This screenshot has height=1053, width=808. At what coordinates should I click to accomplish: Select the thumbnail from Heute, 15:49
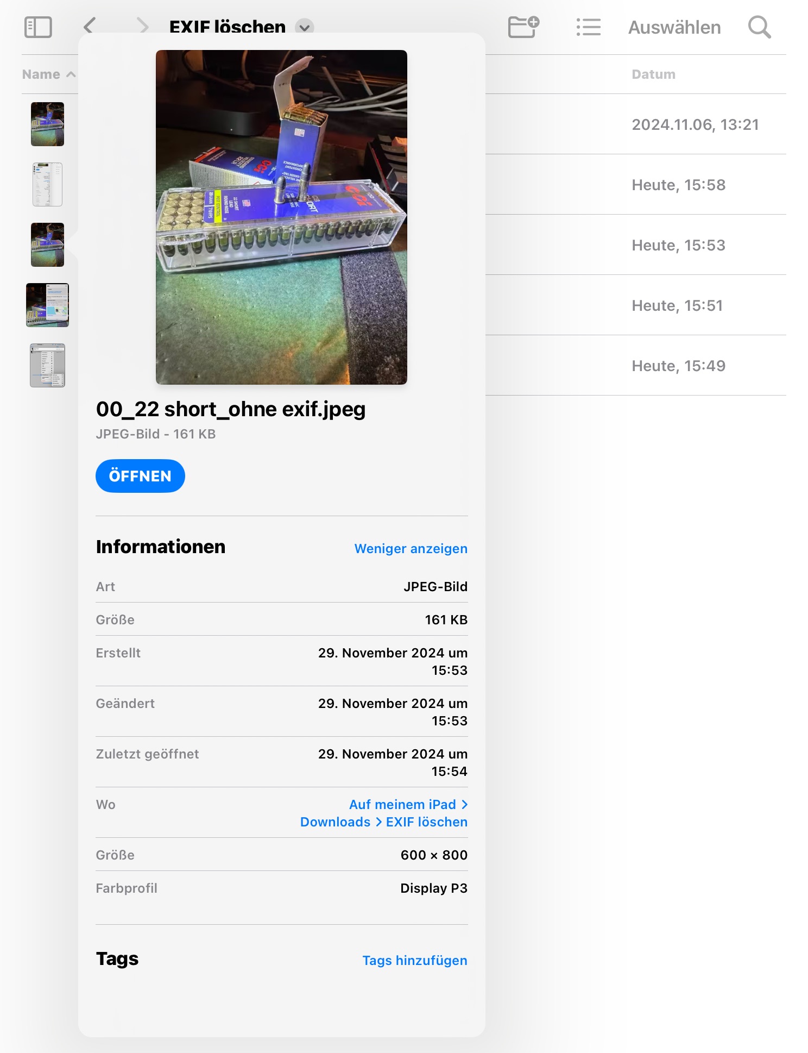pyautogui.click(x=47, y=365)
